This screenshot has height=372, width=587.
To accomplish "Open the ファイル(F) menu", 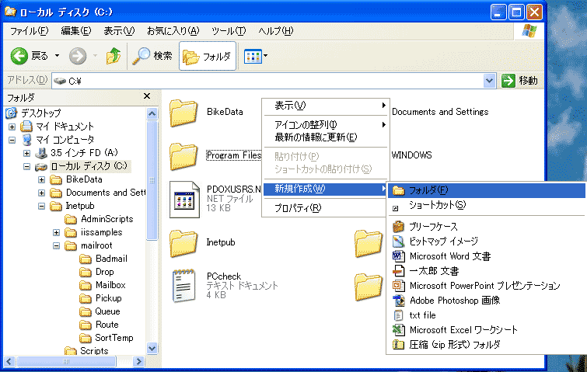I will click(29, 31).
